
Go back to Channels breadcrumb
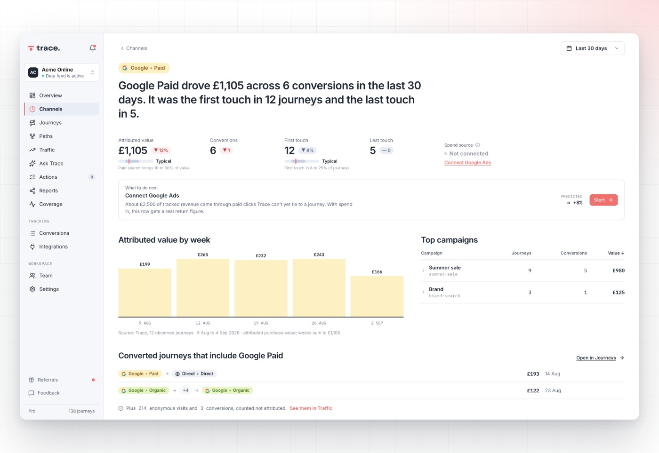pyautogui.click(x=134, y=48)
